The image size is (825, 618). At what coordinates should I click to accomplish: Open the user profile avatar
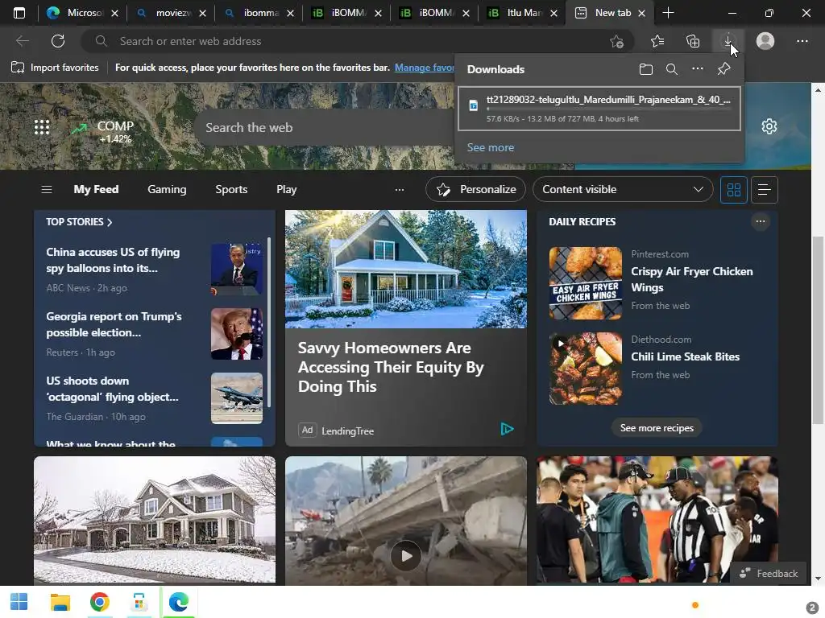[765, 41]
